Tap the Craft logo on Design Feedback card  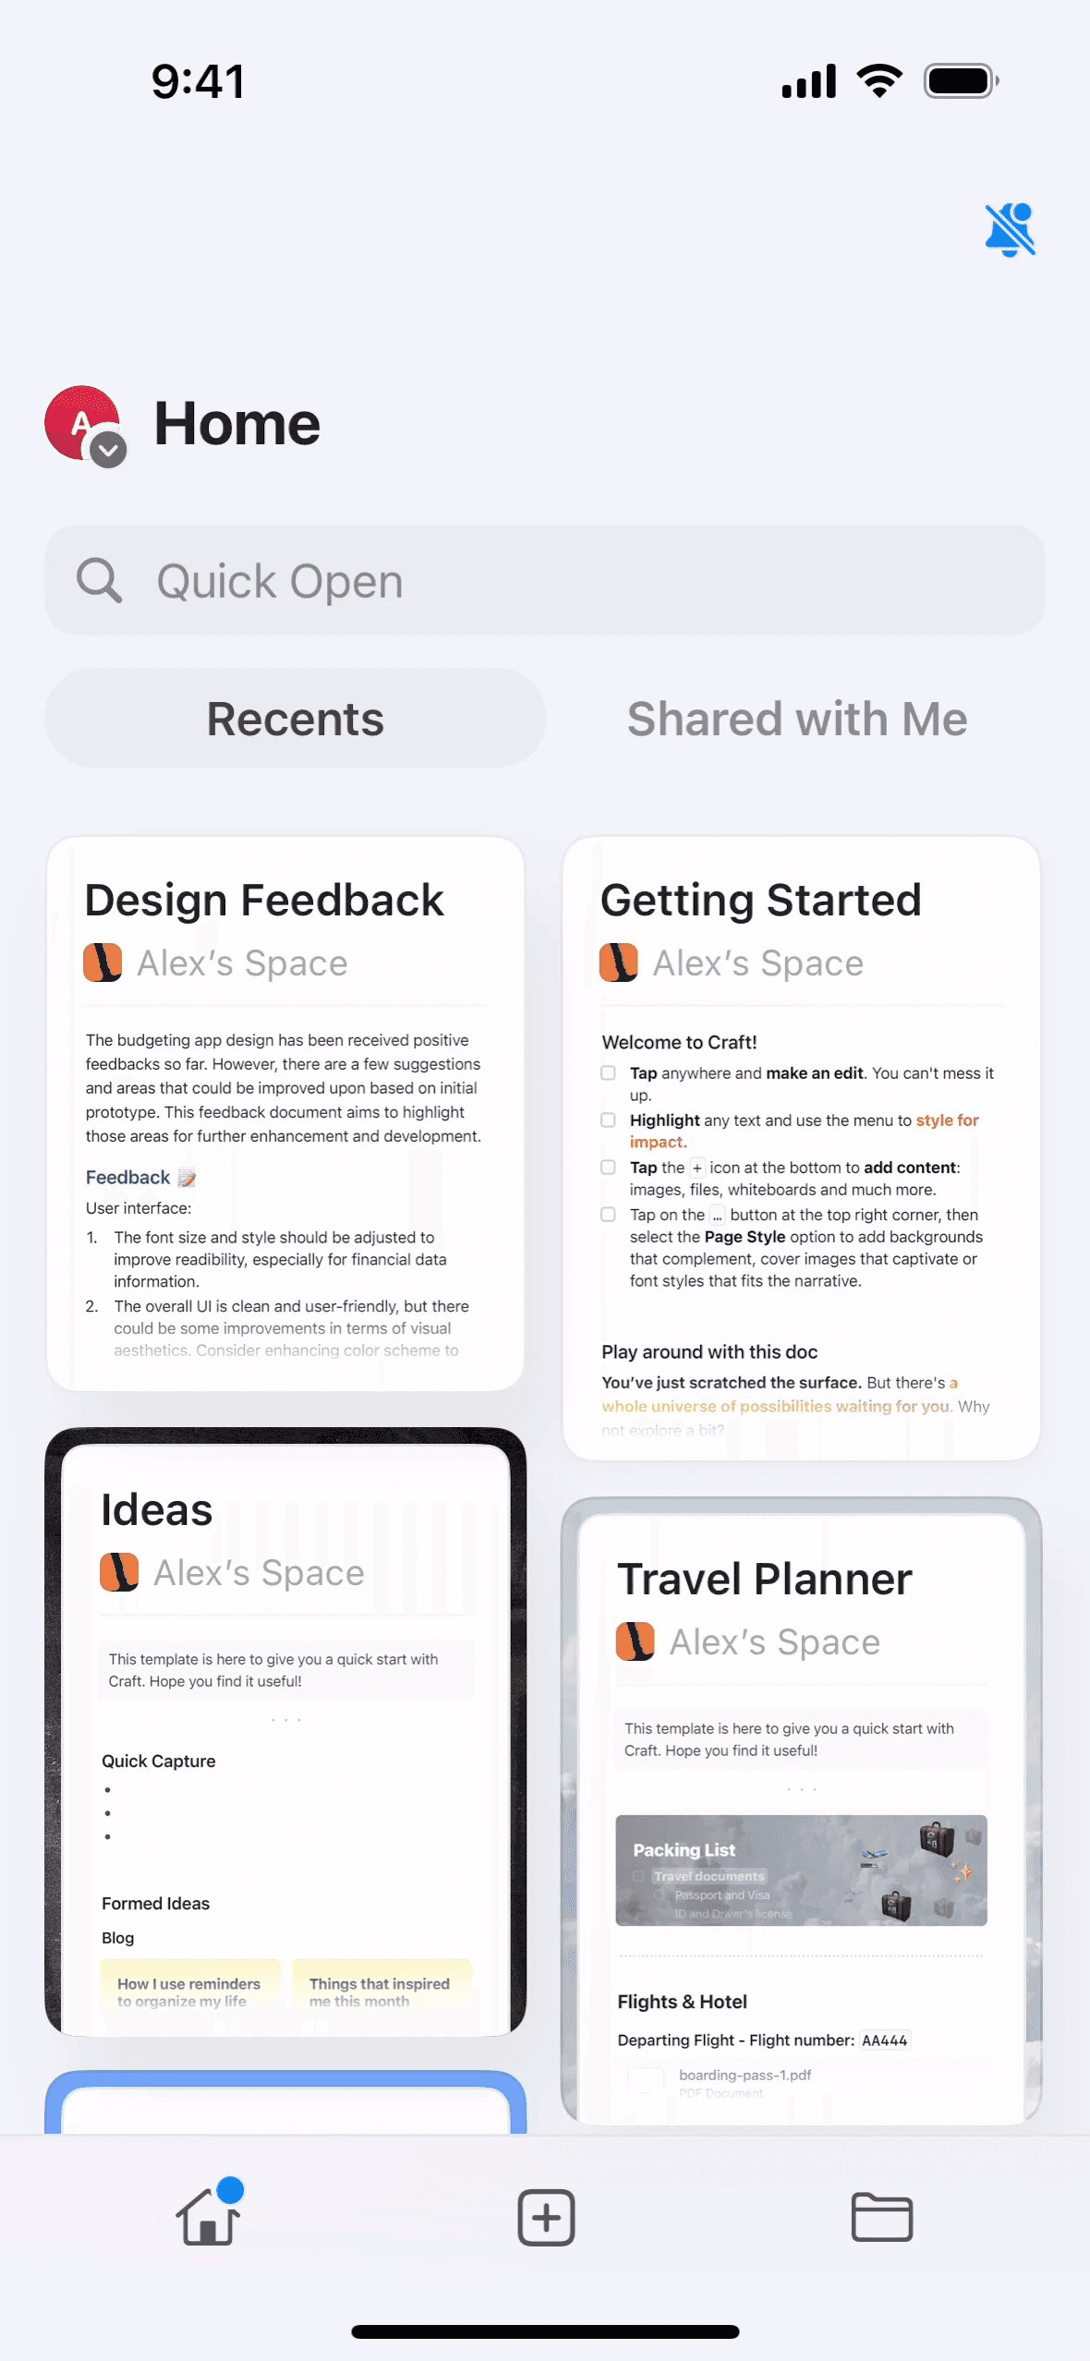click(103, 963)
